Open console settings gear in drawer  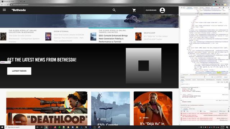click(x=229, y=111)
